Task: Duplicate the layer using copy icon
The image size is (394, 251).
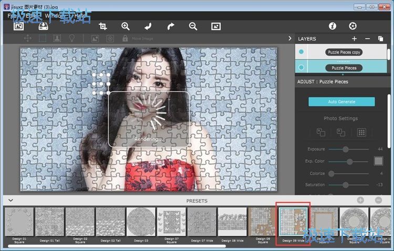Action: [x=381, y=39]
